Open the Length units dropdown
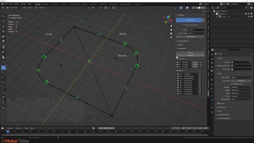The height and width of the screenshot is (143, 254). pos(241,90)
